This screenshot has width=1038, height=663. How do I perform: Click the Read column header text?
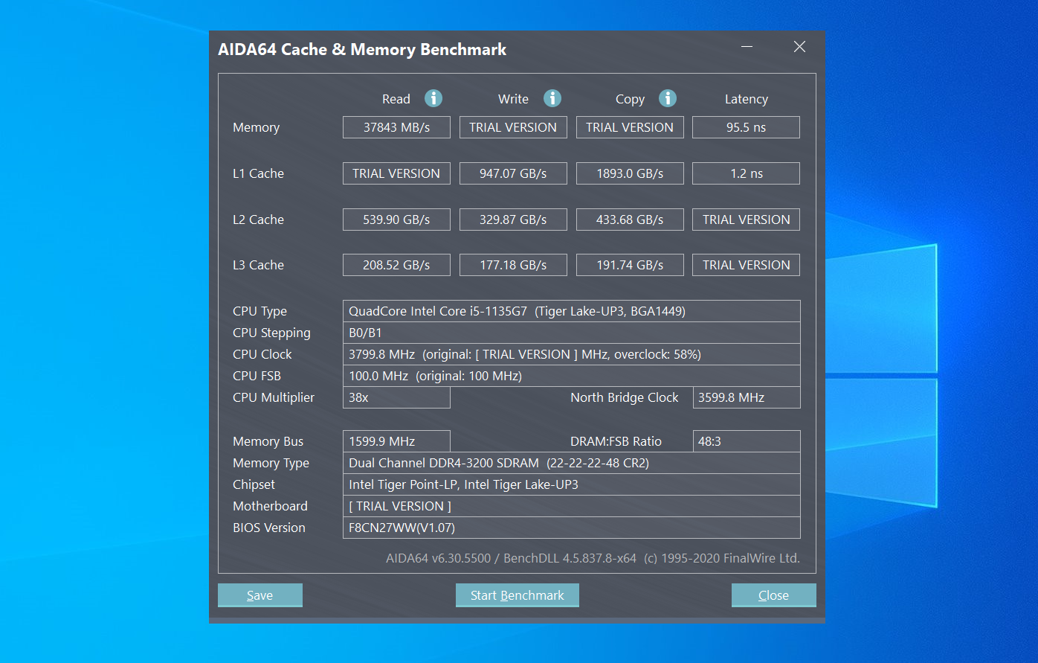click(x=396, y=99)
